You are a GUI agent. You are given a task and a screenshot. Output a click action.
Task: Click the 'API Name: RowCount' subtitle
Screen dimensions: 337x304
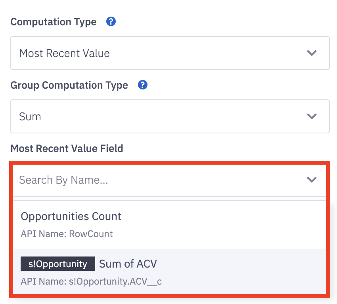coord(67,234)
